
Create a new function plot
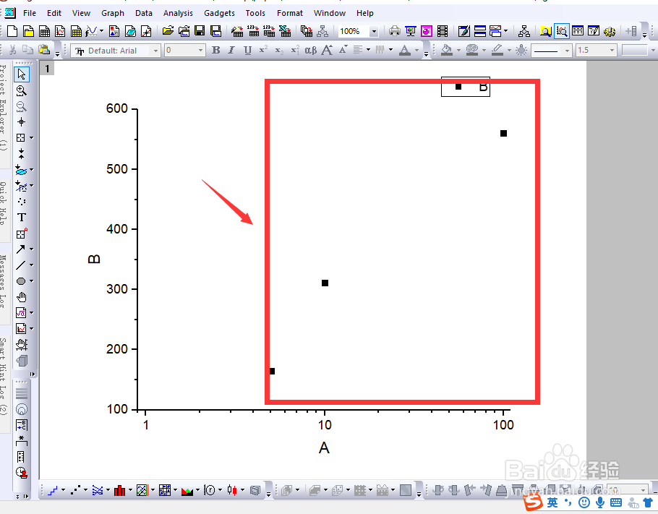92,32
